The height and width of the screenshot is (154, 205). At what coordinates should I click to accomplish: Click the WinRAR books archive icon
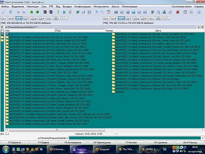pos(45,12)
